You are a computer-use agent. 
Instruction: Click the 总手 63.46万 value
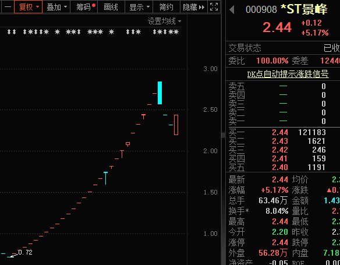(x=273, y=200)
